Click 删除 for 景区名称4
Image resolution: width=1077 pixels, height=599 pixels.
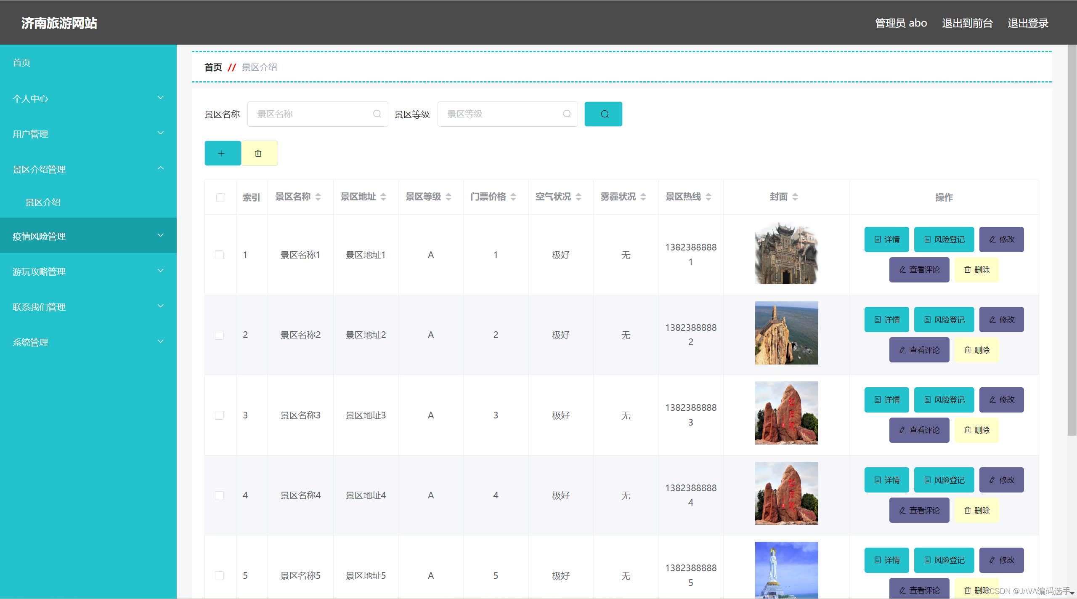(976, 510)
